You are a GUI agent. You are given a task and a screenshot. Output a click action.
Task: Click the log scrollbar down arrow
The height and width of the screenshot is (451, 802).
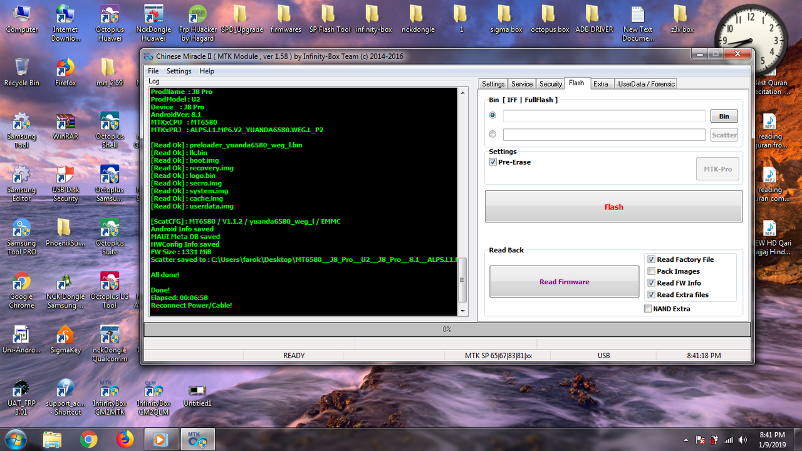[x=463, y=311]
